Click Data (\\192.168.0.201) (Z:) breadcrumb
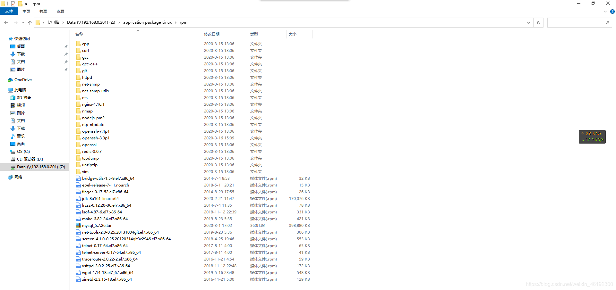Image resolution: width=616 pixels, height=290 pixels. (x=91, y=22)
